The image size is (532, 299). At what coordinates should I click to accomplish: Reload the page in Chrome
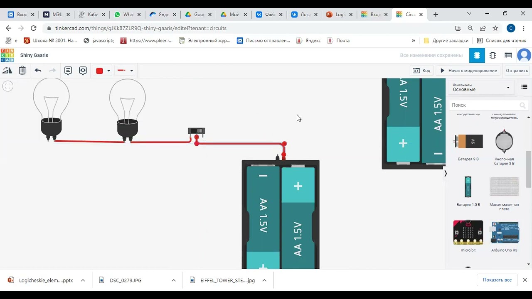34,28
